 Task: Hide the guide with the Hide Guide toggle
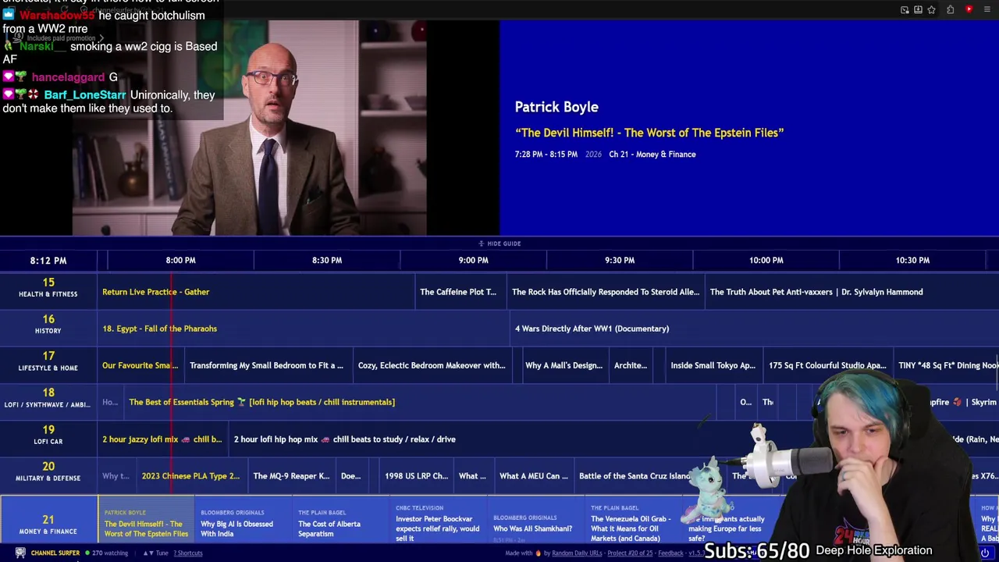pyautogui.click(x=499, y=244)
